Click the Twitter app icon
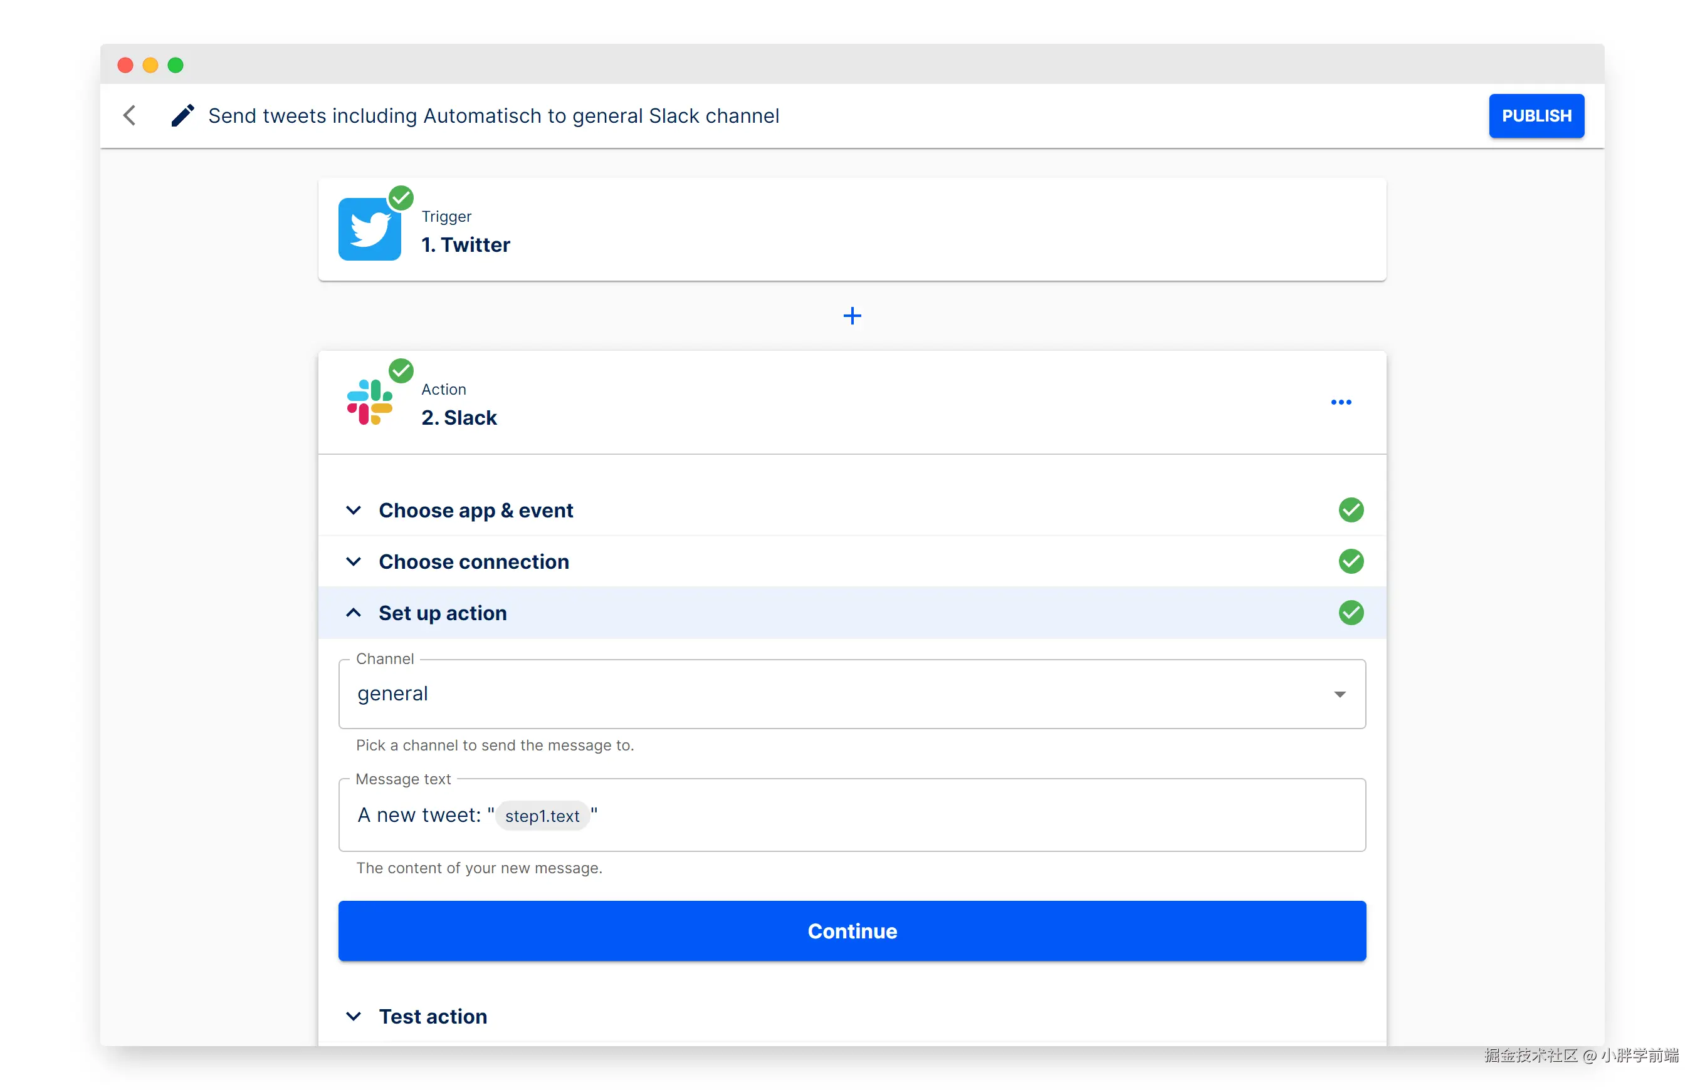 [370, 229]
